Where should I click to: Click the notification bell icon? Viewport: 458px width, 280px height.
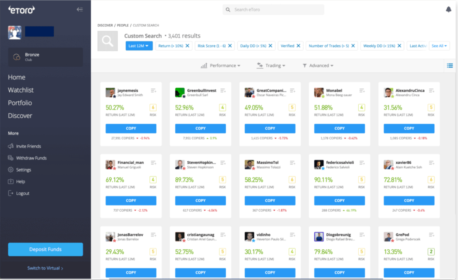point(449,9)
